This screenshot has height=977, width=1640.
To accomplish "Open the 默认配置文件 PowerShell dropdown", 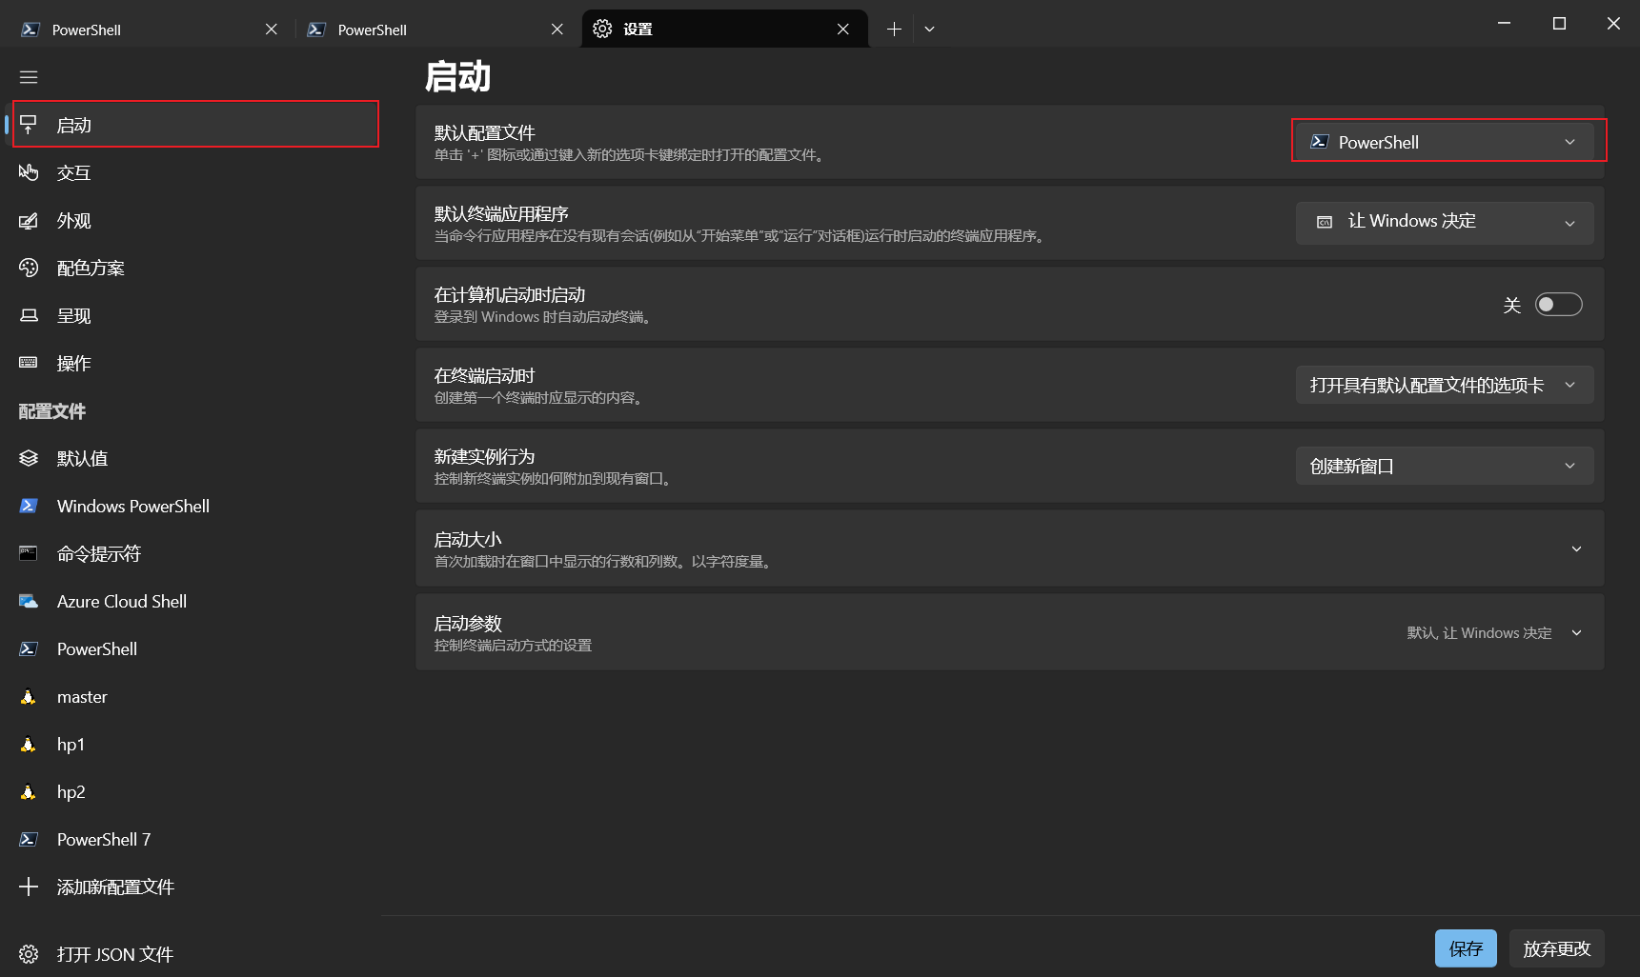I will (1444, 142).
